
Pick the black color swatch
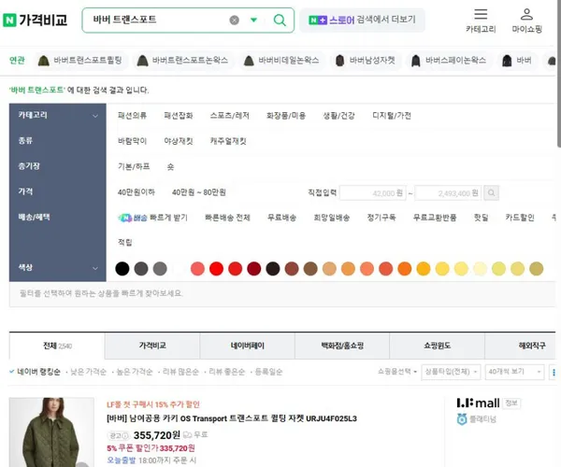pyautogui.click(x=122, y=269)
